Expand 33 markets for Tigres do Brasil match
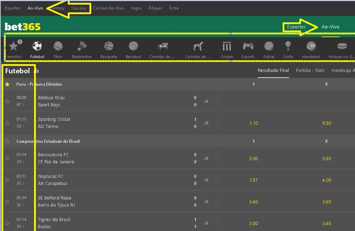 click(20, 226)
